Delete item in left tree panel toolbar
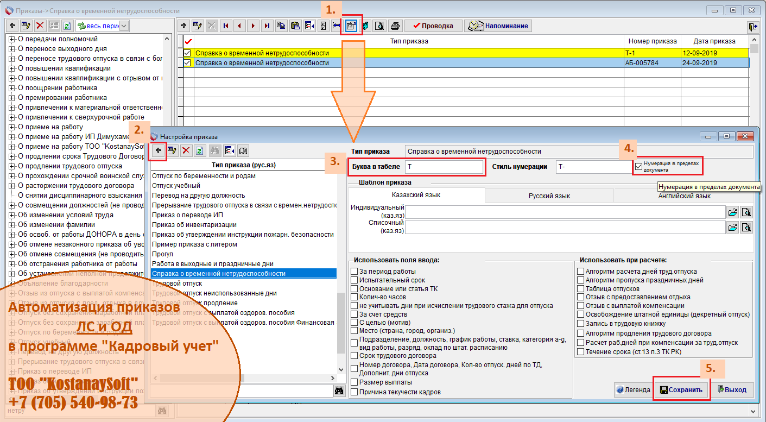The width and height of the screenshot is (766, 422). tap(40, 26)
